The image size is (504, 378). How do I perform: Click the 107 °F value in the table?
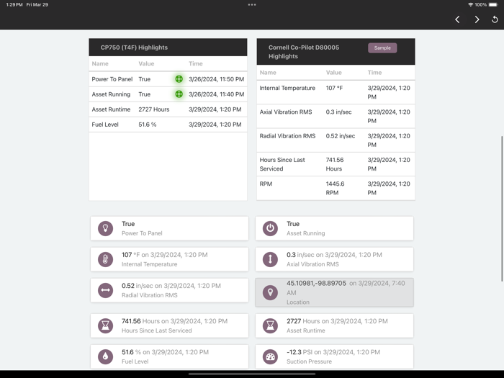334,88
